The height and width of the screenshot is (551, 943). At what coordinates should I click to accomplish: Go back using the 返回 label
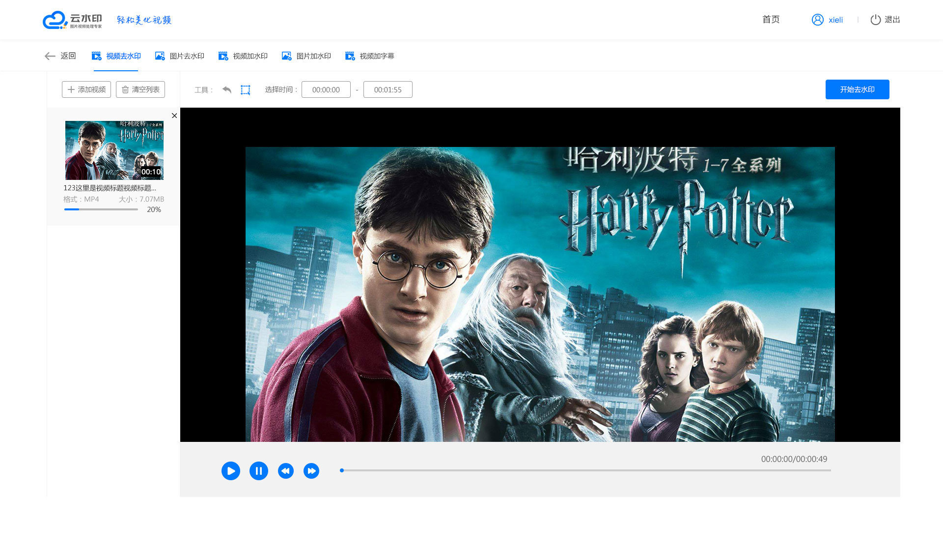68,56
